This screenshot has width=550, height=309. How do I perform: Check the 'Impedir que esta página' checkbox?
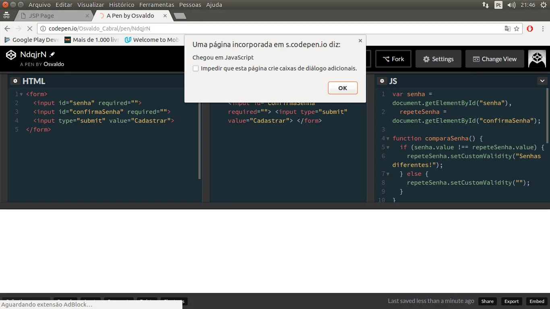(x=196, y=68)
